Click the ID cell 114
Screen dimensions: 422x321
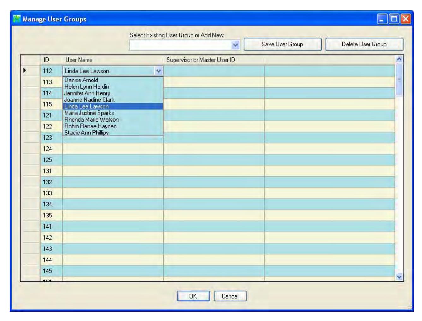(52, 93)
